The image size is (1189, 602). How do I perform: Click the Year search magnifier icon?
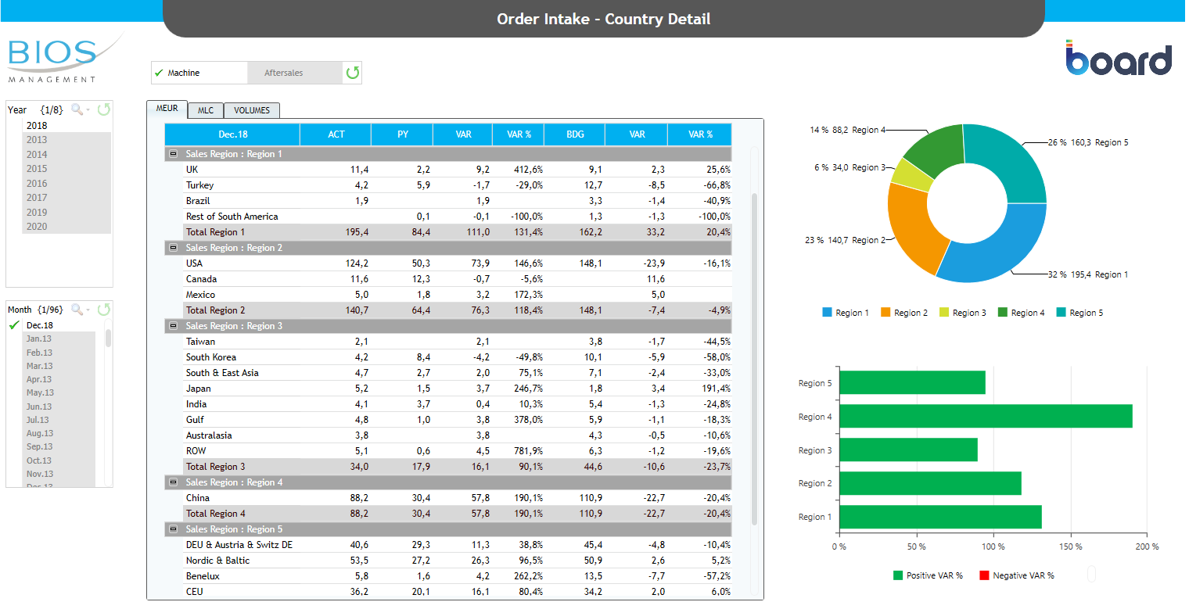77,110
